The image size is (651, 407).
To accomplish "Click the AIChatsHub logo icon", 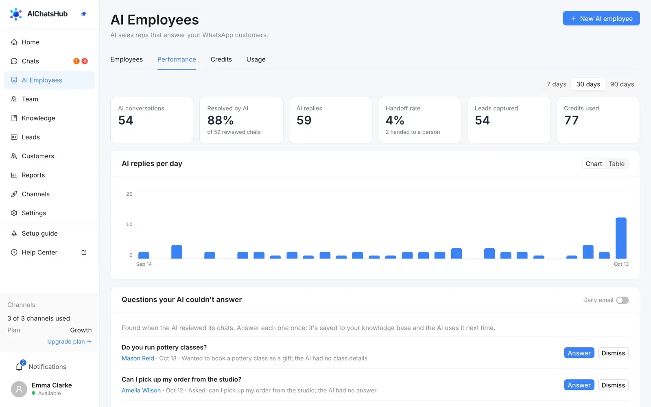I will [16, 14].
